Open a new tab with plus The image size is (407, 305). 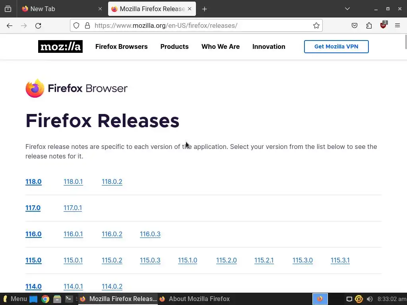click(x=205, y=9)
